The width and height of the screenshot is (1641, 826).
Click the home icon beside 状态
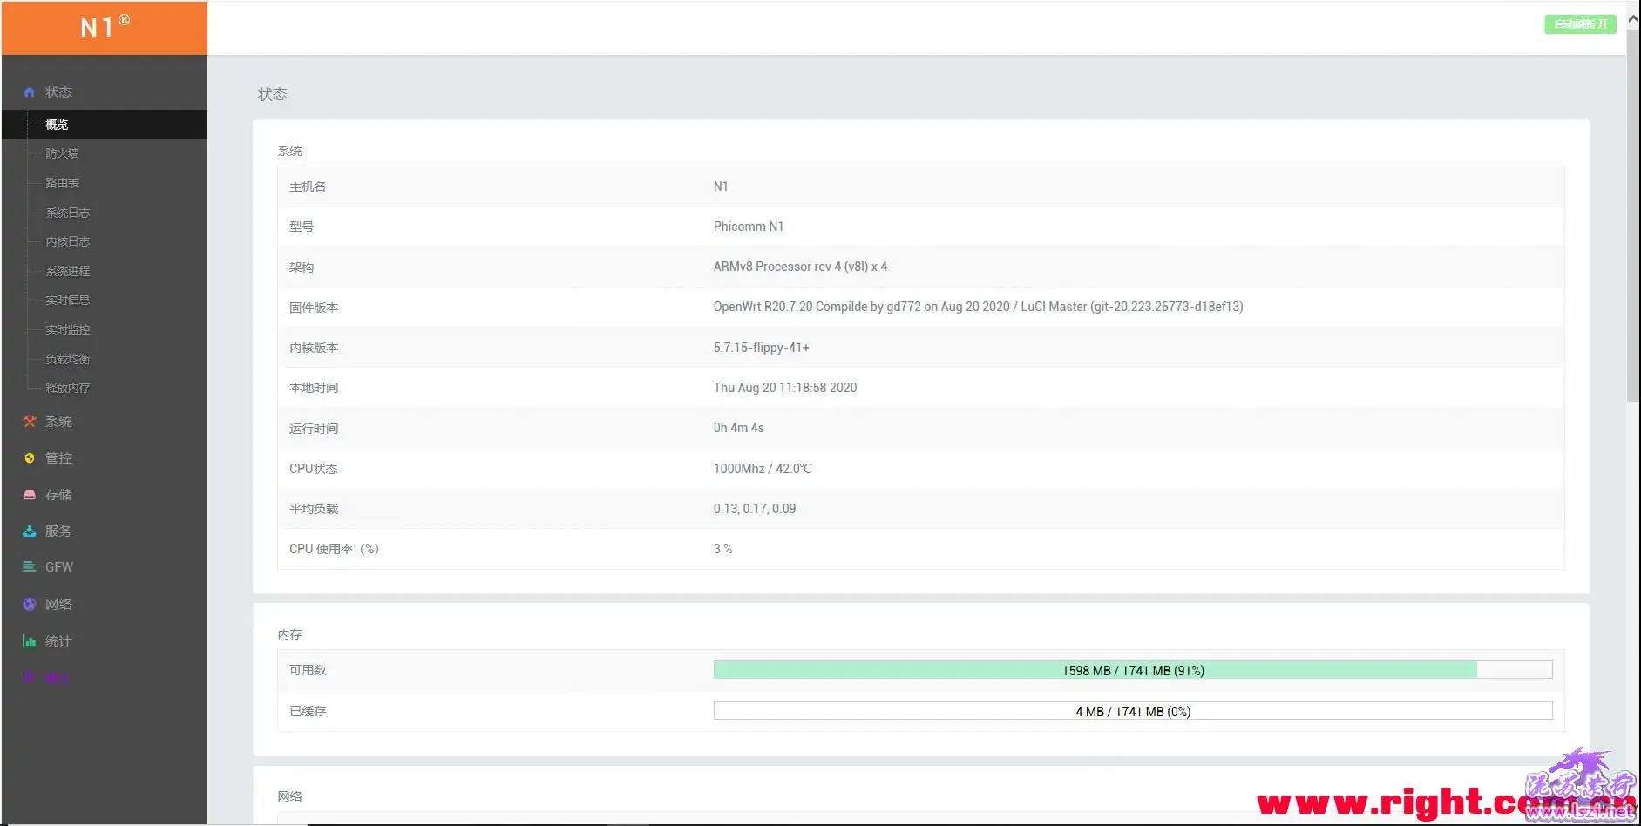[x=29, y=92]
